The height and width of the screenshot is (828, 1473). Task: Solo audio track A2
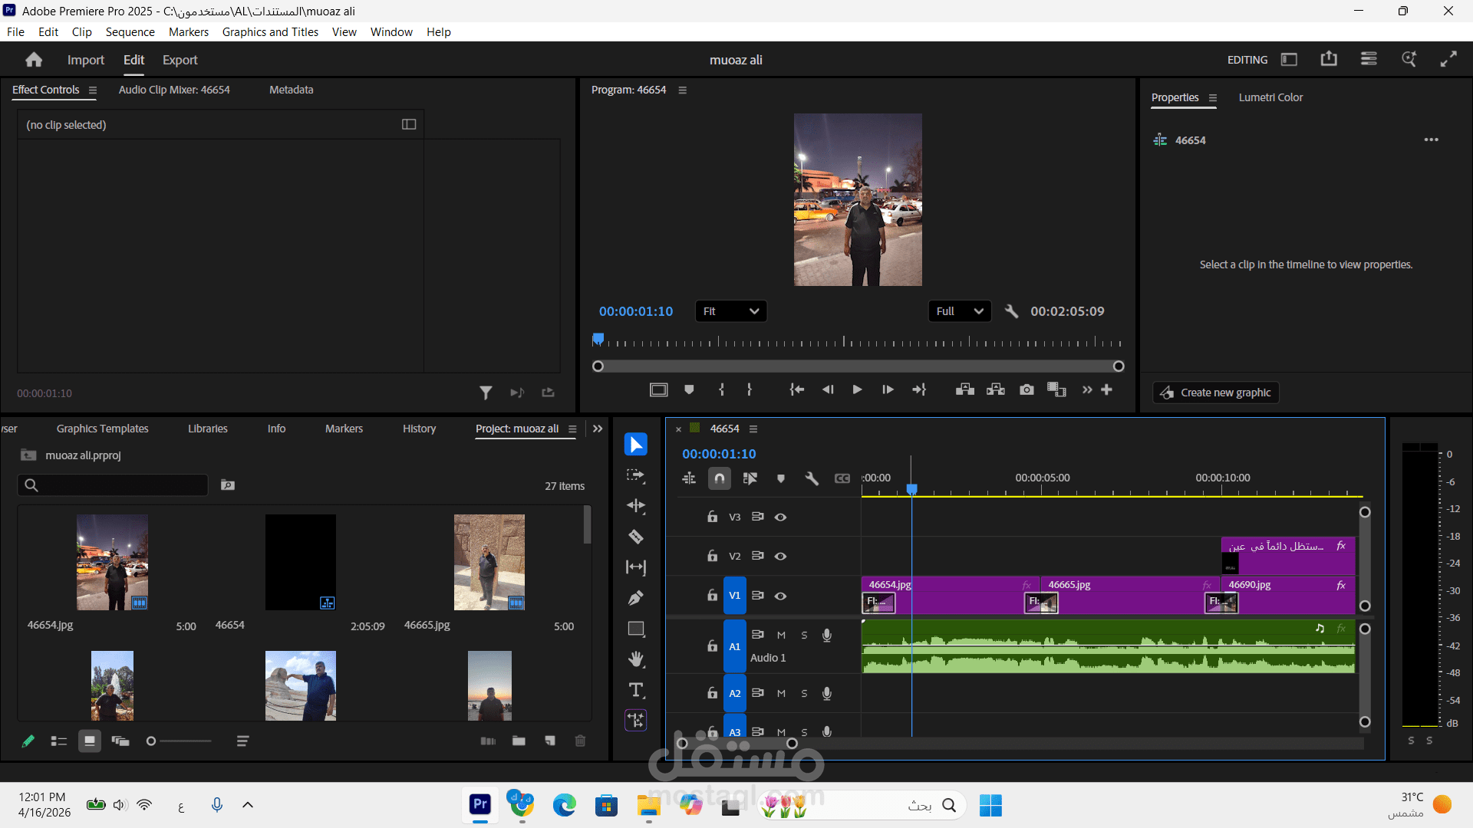804,693
